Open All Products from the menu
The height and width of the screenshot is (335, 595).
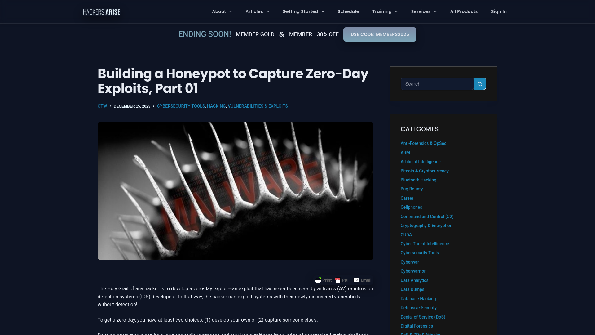464,11
